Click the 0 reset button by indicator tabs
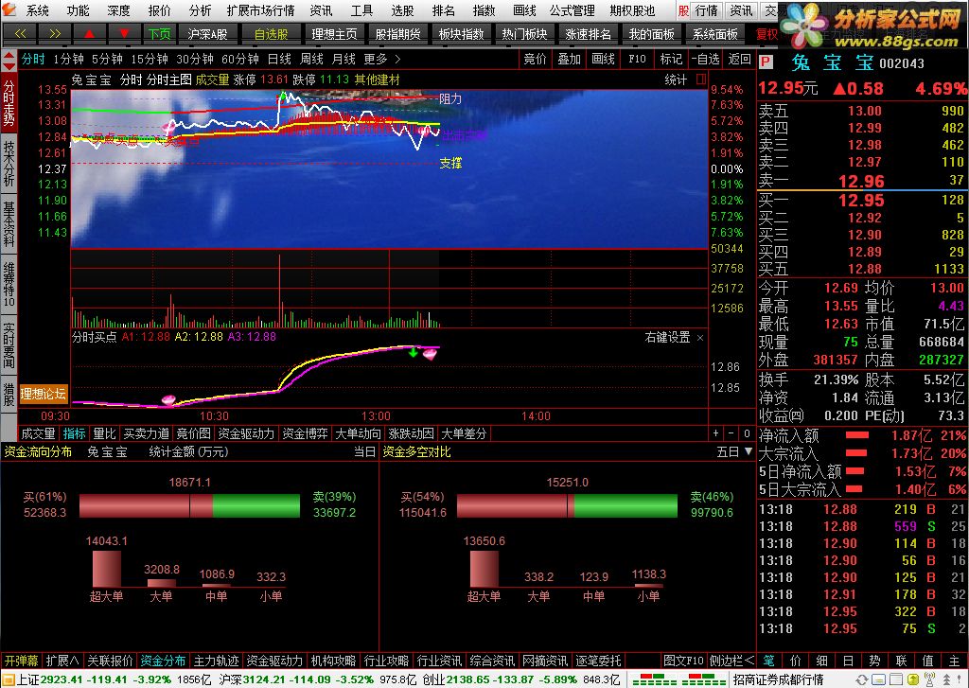Viewport: 969px width, 688px height. 747,433
